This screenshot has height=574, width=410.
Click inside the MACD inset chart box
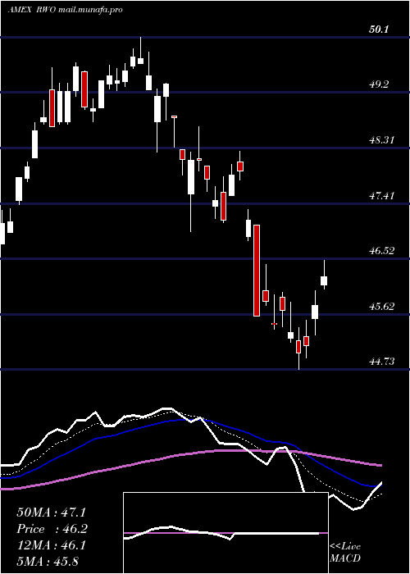tap(225, 533)
